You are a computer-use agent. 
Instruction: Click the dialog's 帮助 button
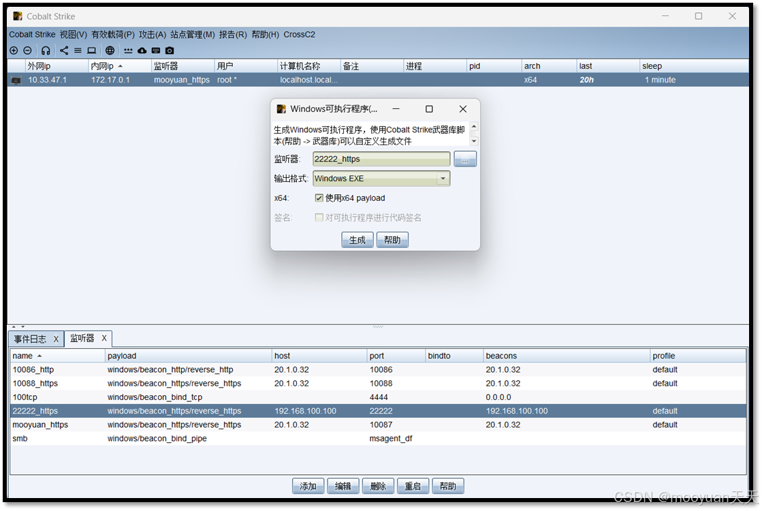tap(392, 240)
